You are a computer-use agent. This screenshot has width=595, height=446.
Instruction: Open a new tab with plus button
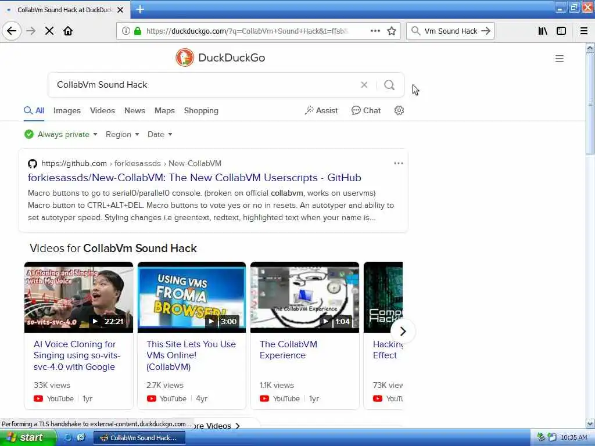click(140, 9)
